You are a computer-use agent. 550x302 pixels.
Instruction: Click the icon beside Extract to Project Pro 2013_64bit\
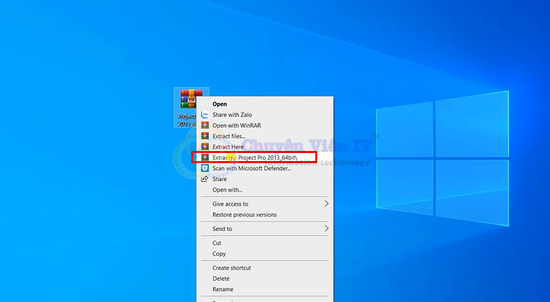205,158
